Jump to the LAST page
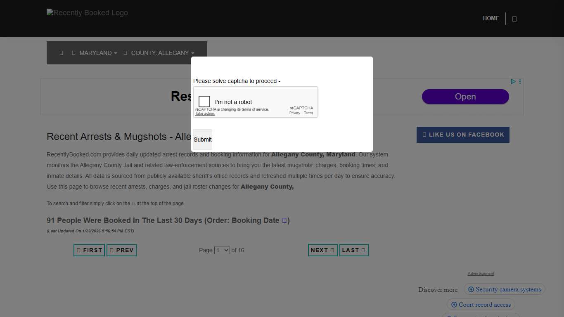 click(354, 250)
